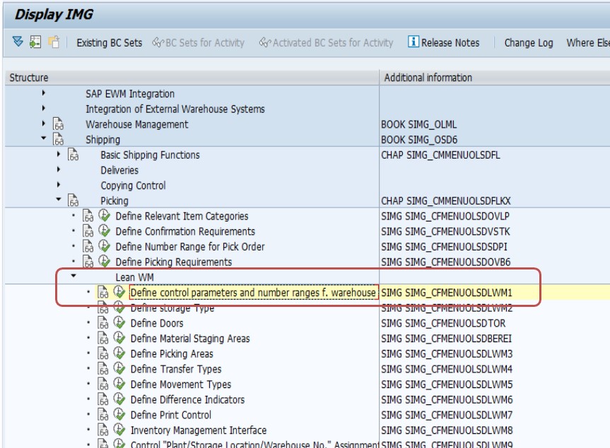
Task: Execute activity icon for Define control parameters
Action: tap(119, 291)
